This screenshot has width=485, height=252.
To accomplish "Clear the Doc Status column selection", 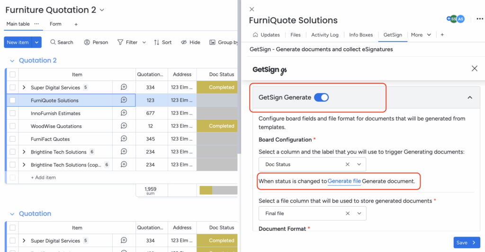I will click(x=348, y=164).
